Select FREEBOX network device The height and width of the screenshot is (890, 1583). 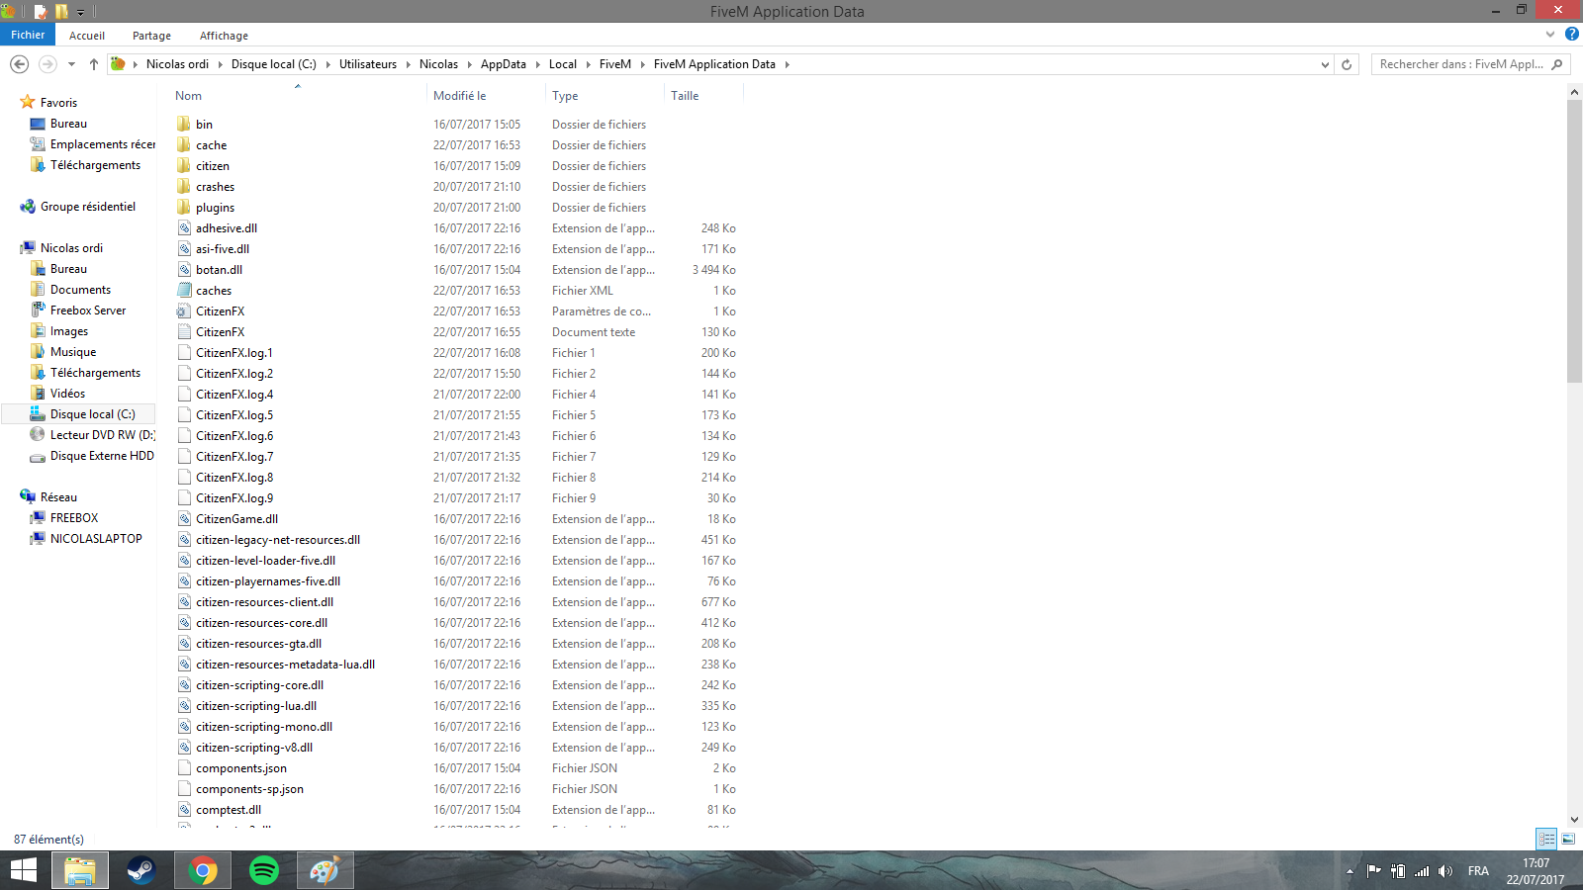click(x=74, y=518)
